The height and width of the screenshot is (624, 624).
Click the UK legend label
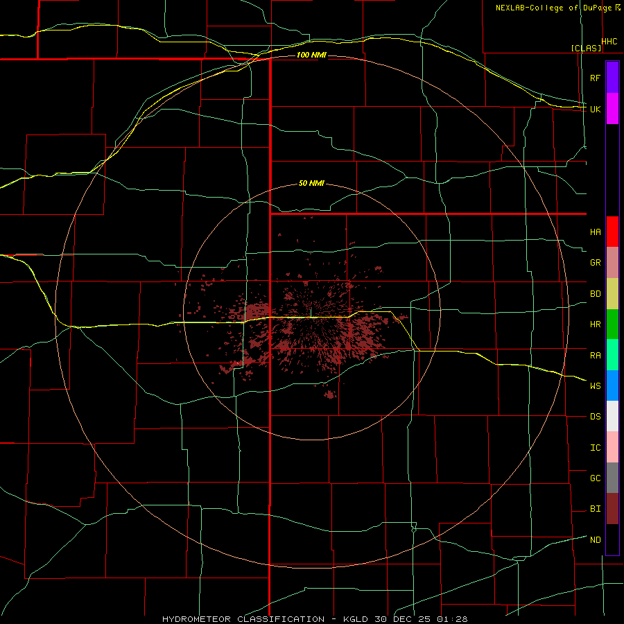point(596,109)
